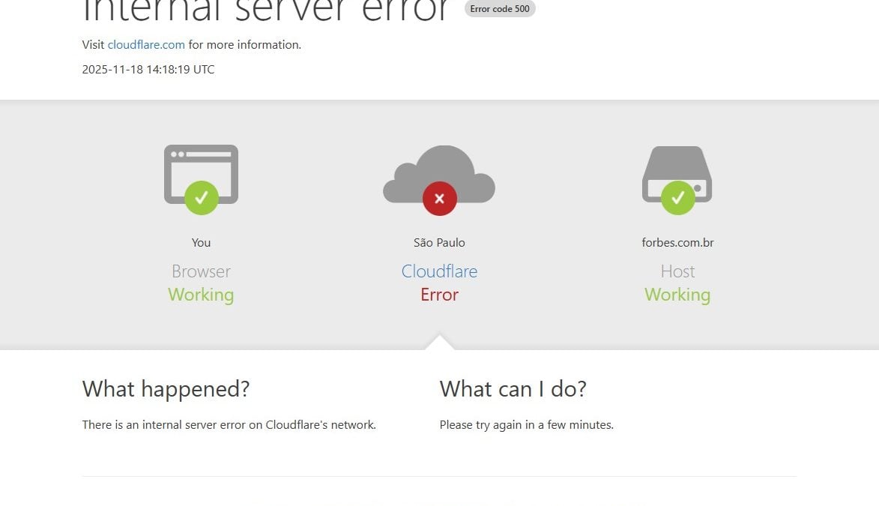The height and width of the screenshot is (506, 879).
Task: Select the forbes.com.br host name
Action: point(677,243)
